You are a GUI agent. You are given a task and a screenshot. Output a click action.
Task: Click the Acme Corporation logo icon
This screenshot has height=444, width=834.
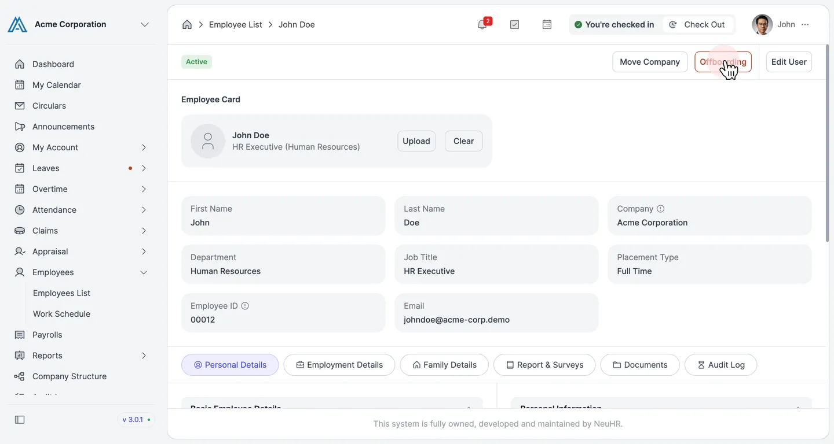click(x=17, y=24)
